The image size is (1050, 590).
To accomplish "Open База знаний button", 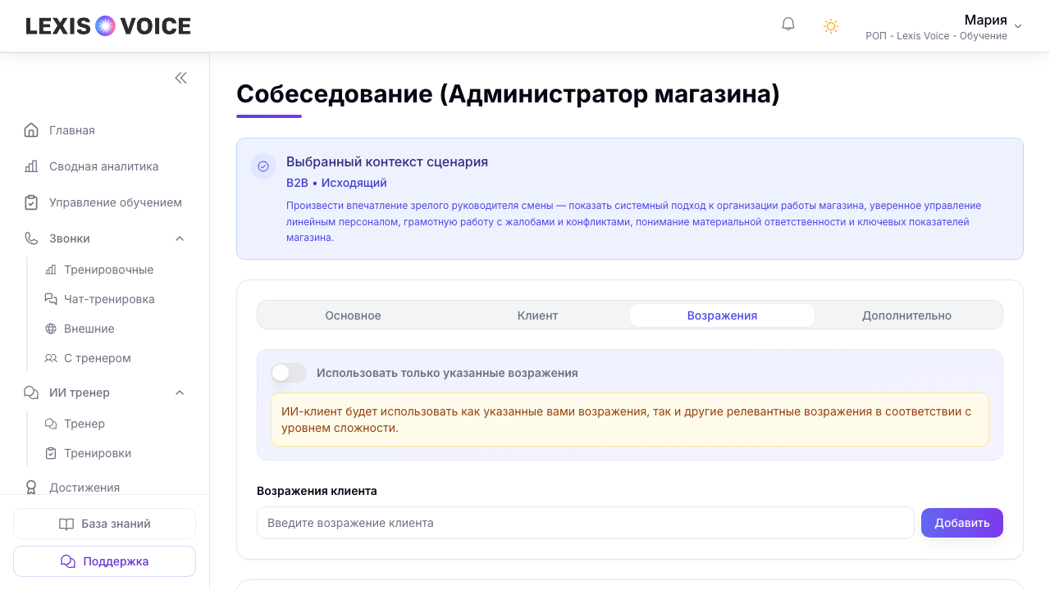I will pos(104,524).
